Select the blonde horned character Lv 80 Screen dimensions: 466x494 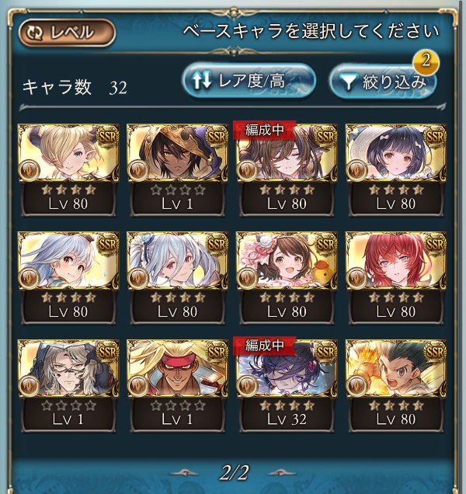[68, 170]
